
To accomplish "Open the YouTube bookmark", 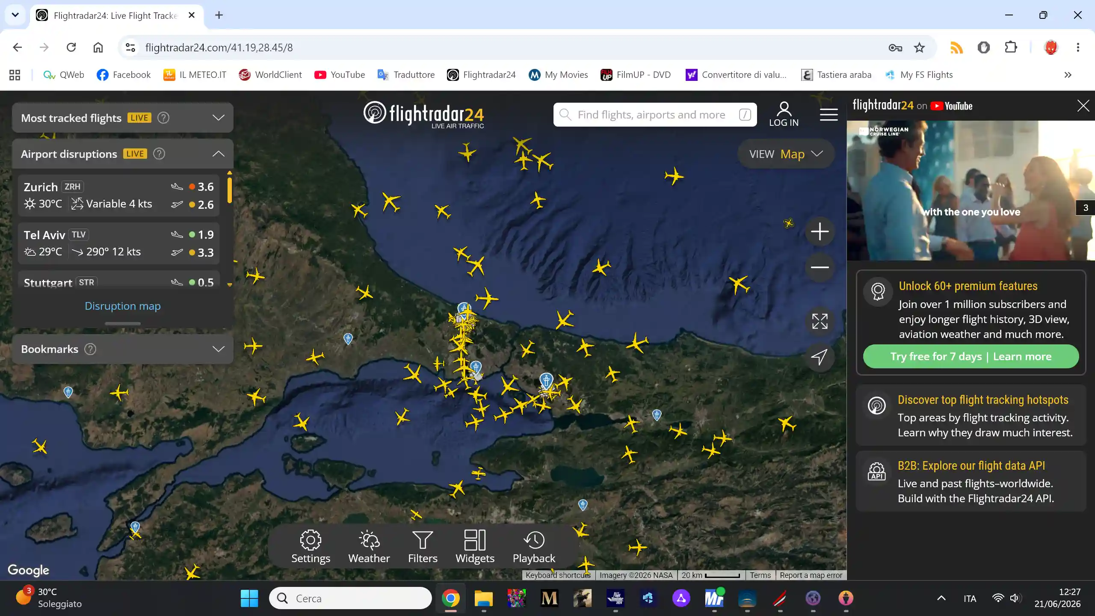I will point(340,75).
